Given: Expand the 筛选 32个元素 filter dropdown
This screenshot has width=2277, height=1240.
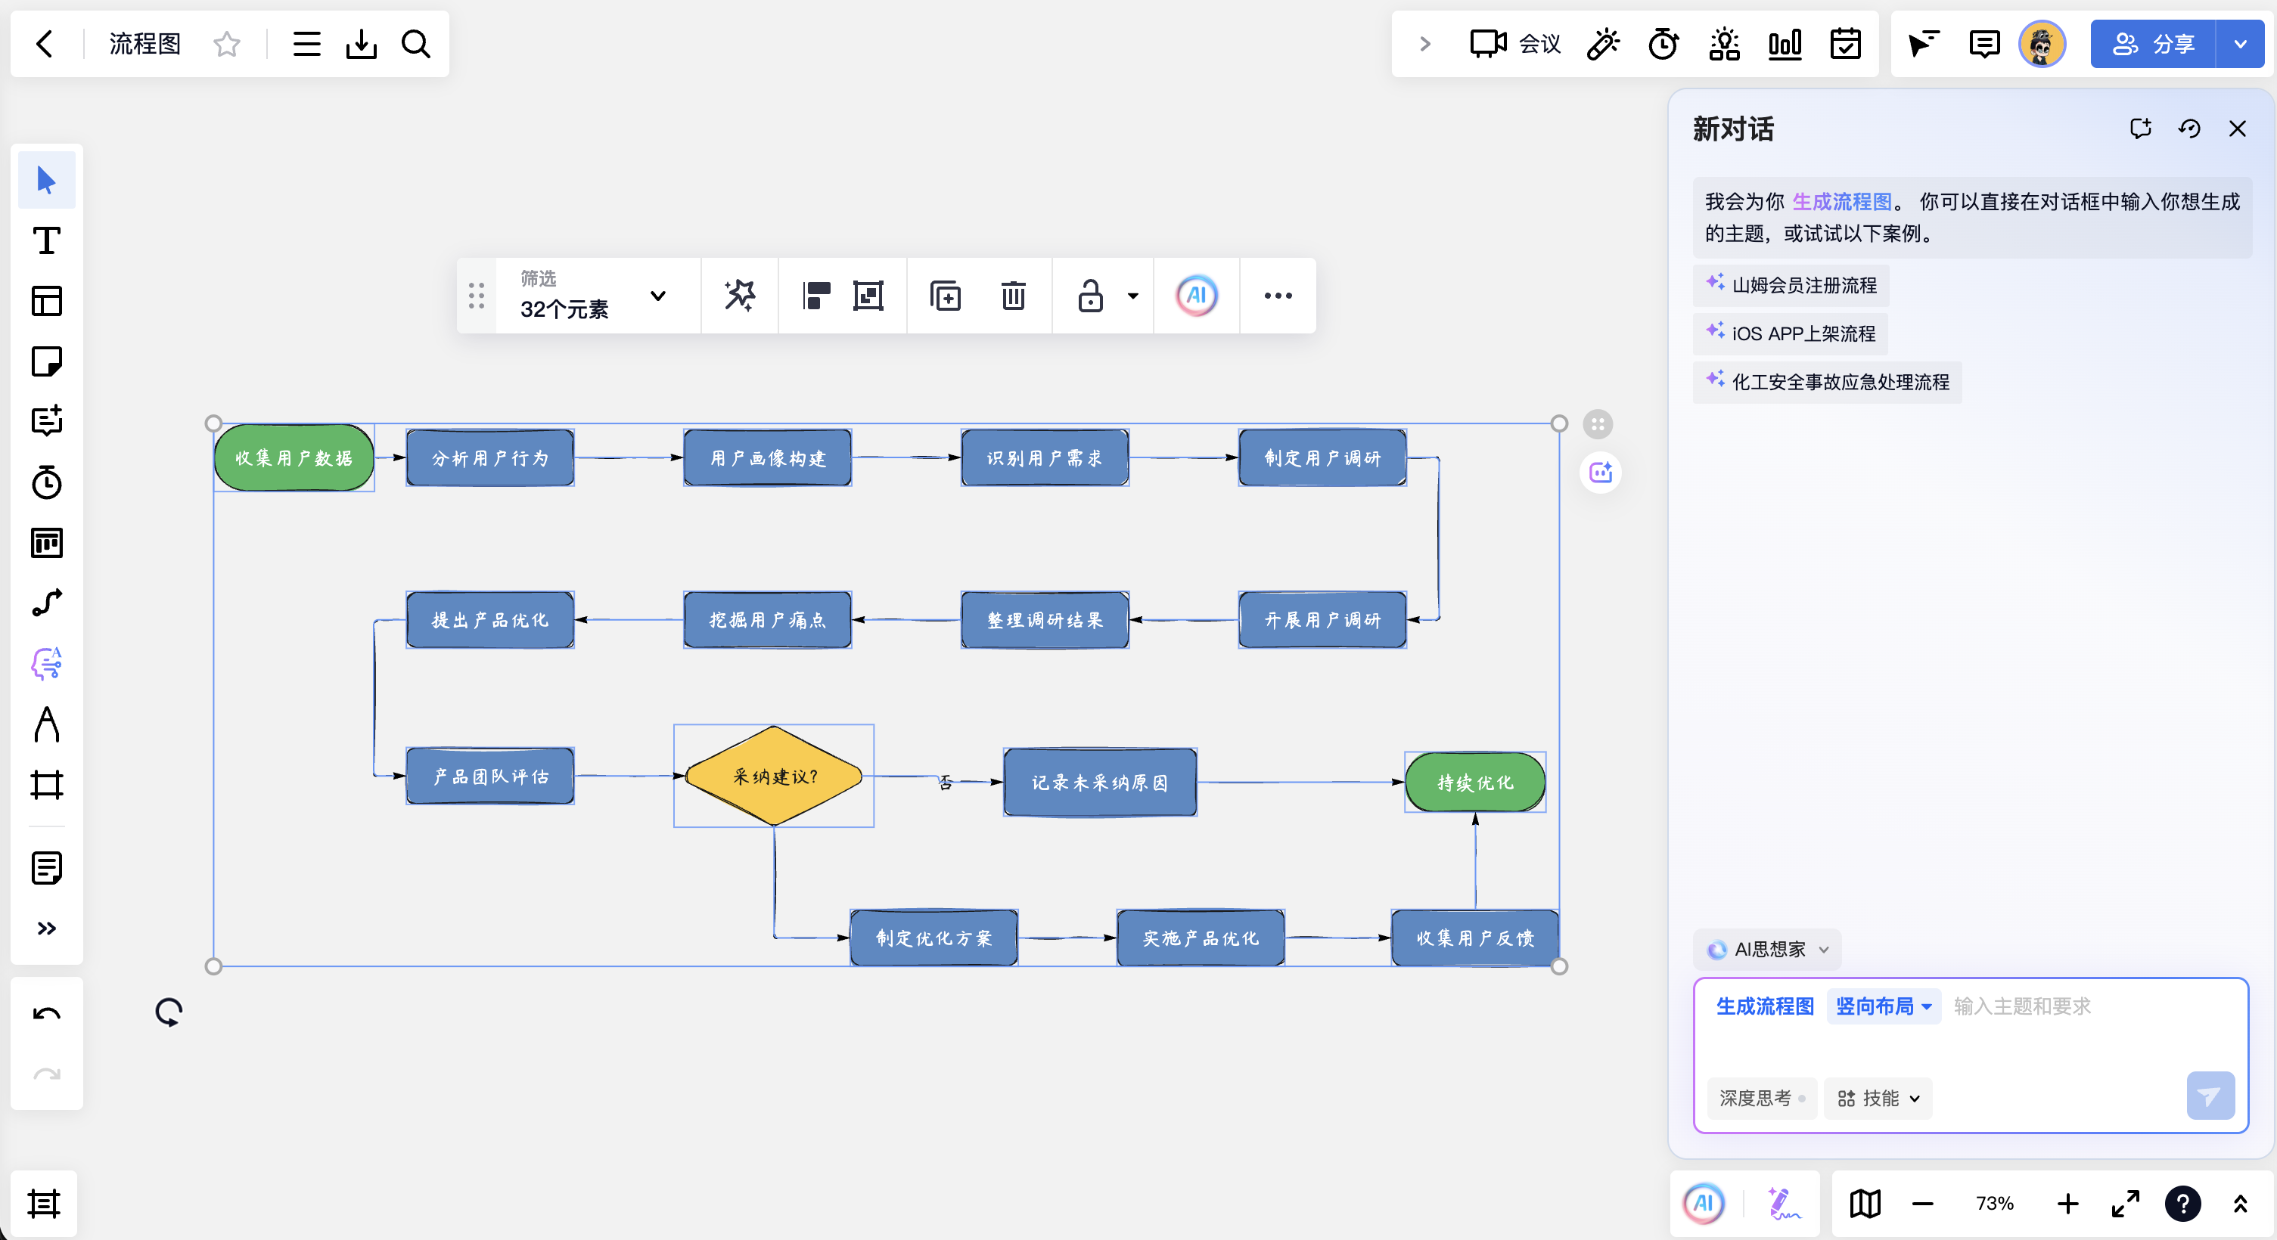Looking at the screenshot, I should point(657,296).
